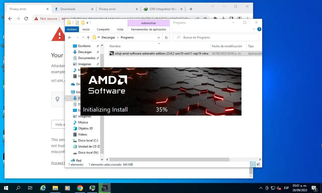Go up one folder level in Explorer

click(x=88, y=37)
